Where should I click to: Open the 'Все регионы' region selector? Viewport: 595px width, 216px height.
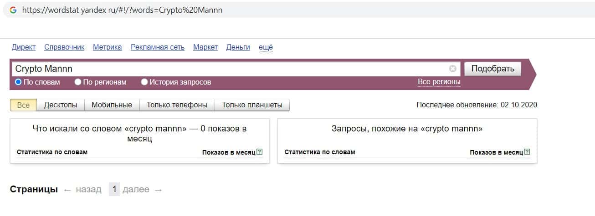click(439, 82)
